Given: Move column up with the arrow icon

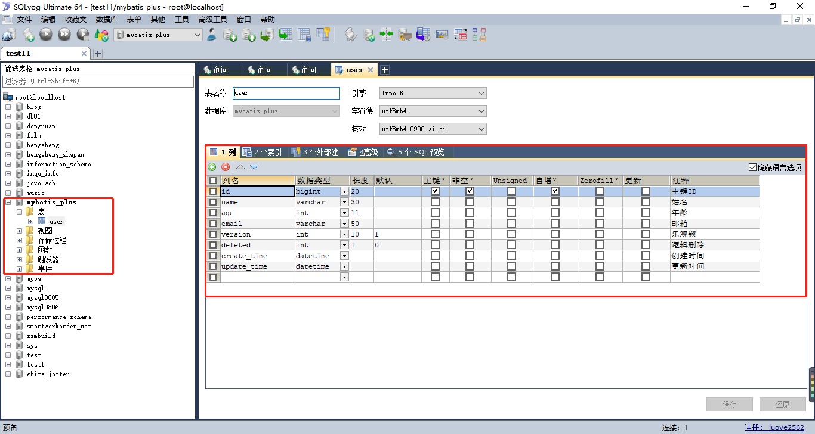Looking at the screenshot, I should (240, 168).
